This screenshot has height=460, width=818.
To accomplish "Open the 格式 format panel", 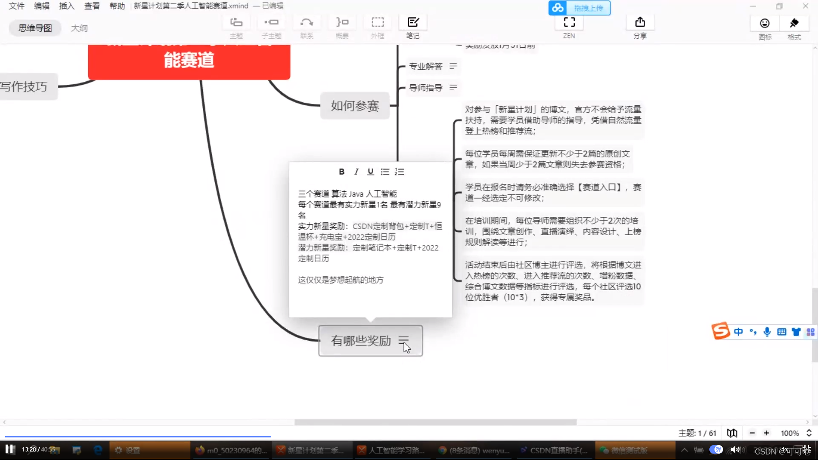I will click(794, 23).
